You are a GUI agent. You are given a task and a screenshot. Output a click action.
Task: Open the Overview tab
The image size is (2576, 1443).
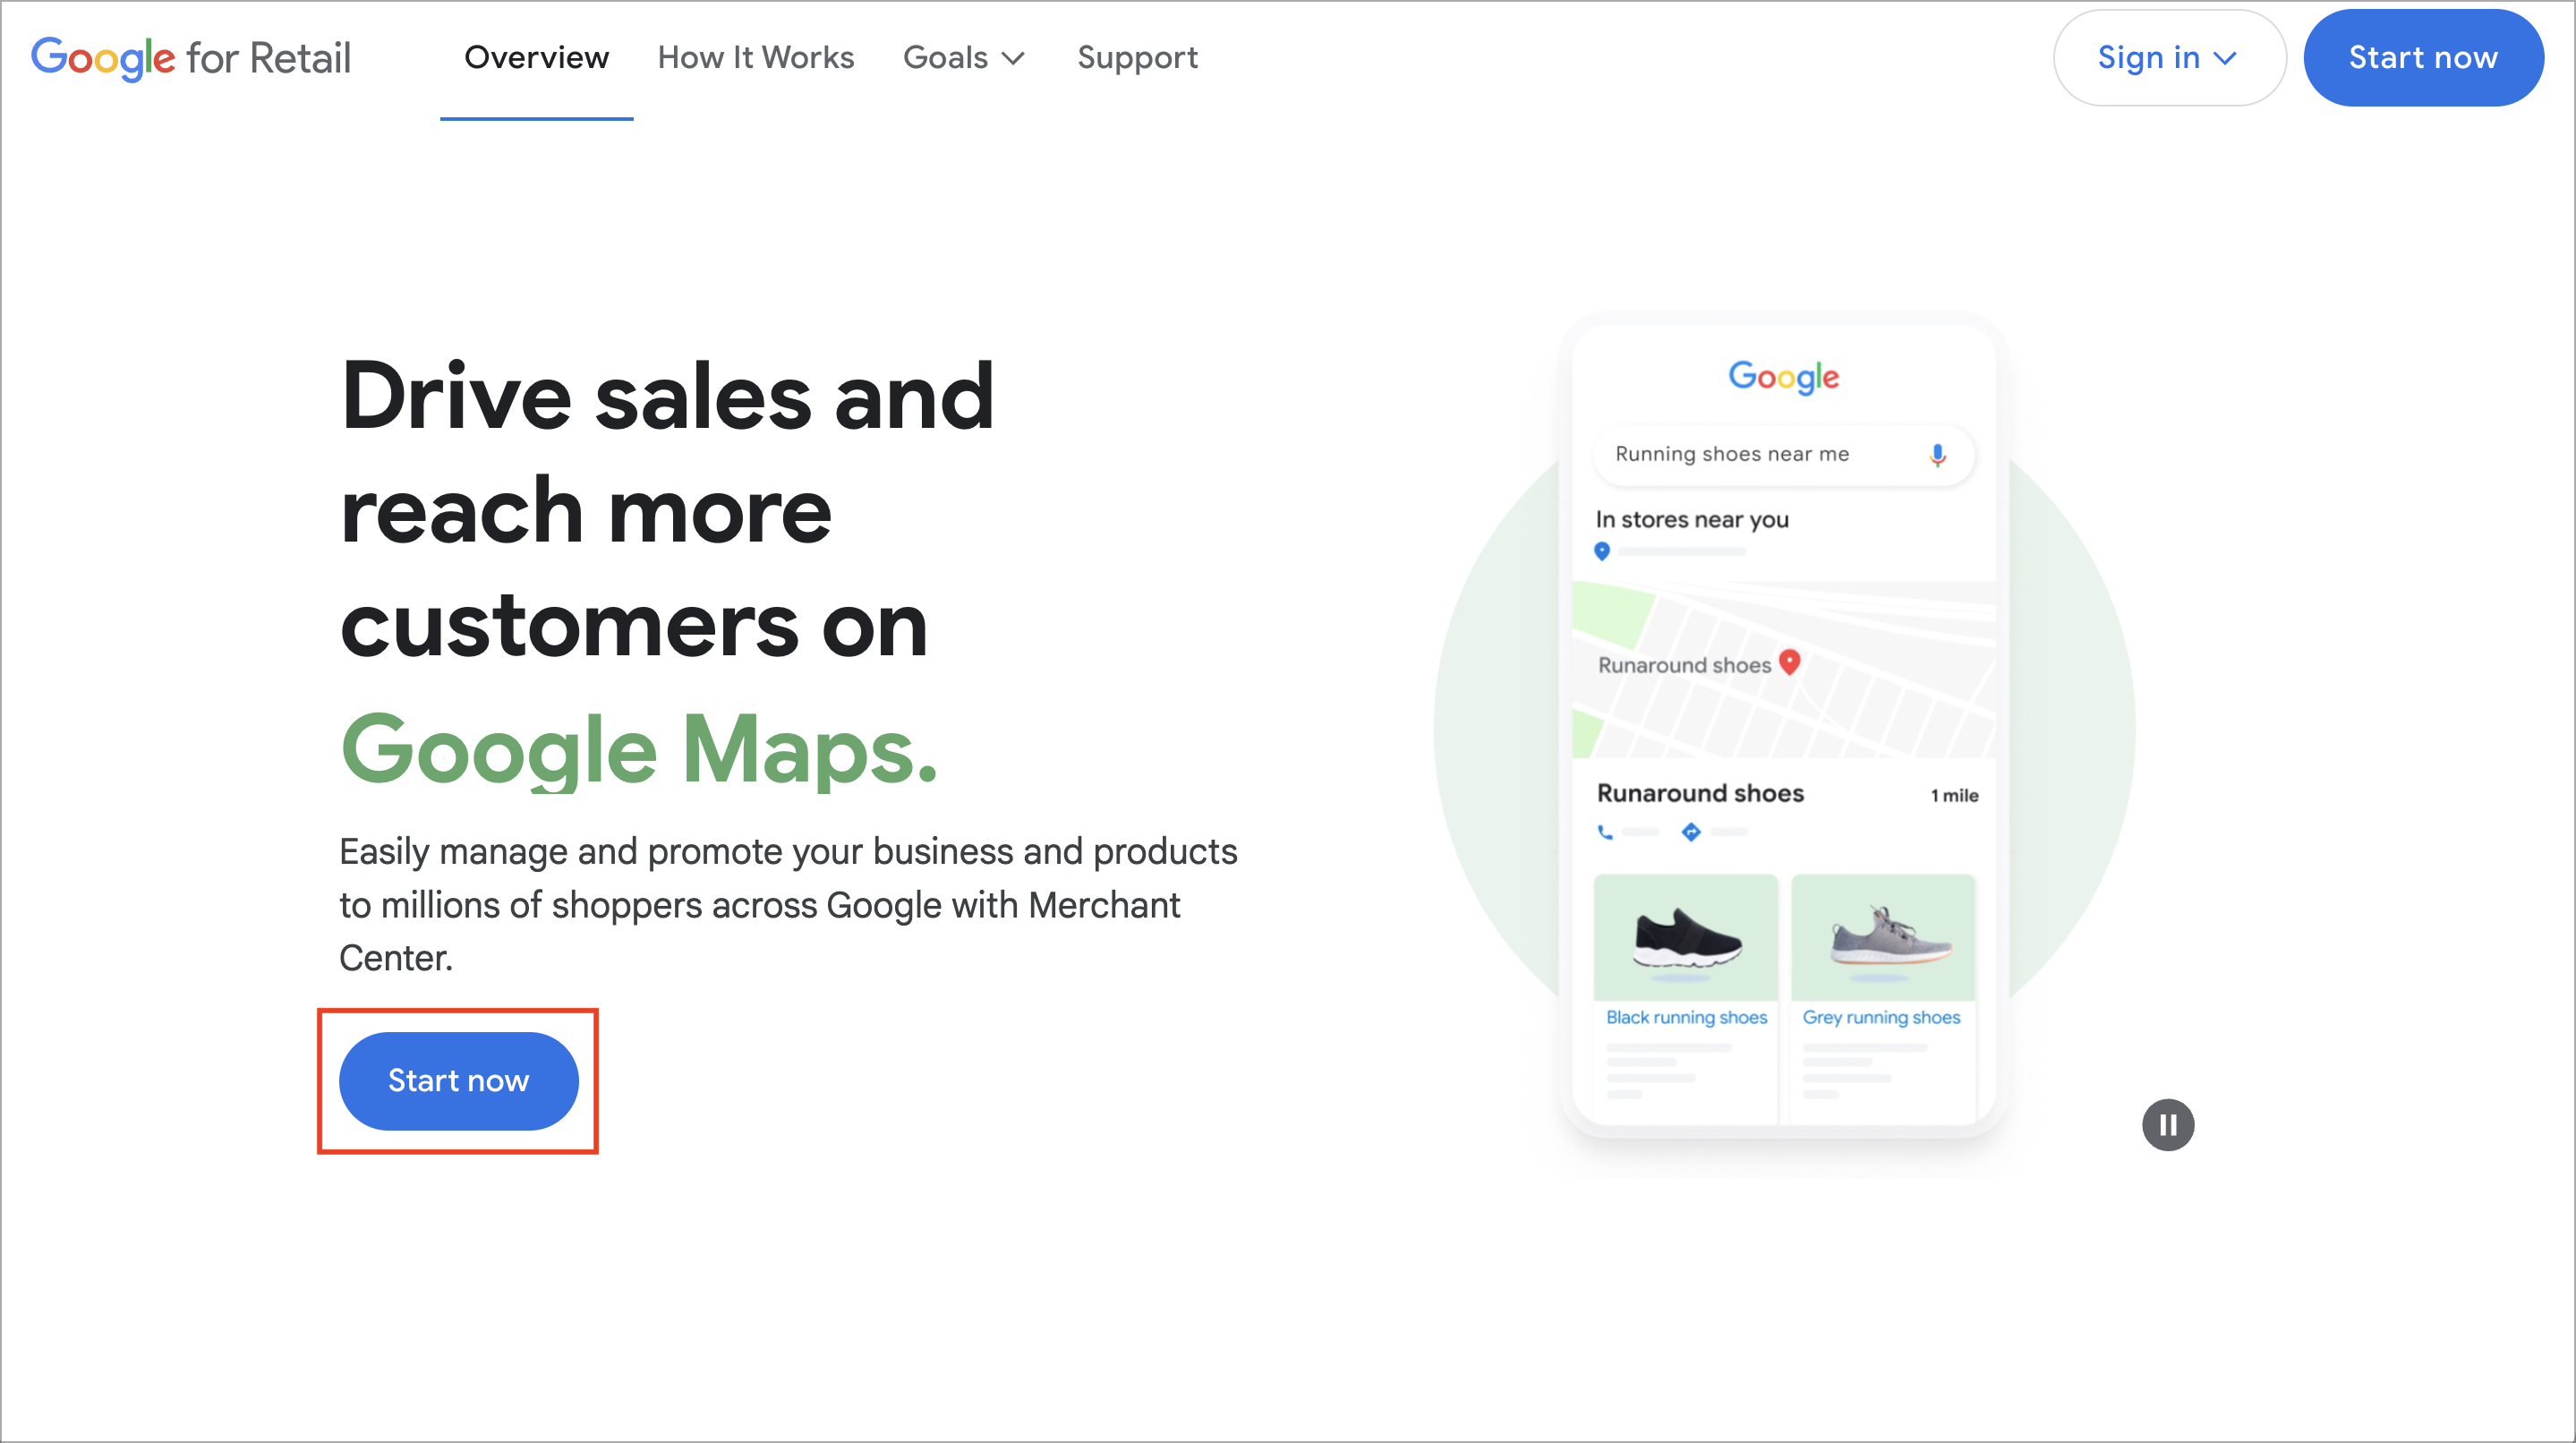[536, 58]
